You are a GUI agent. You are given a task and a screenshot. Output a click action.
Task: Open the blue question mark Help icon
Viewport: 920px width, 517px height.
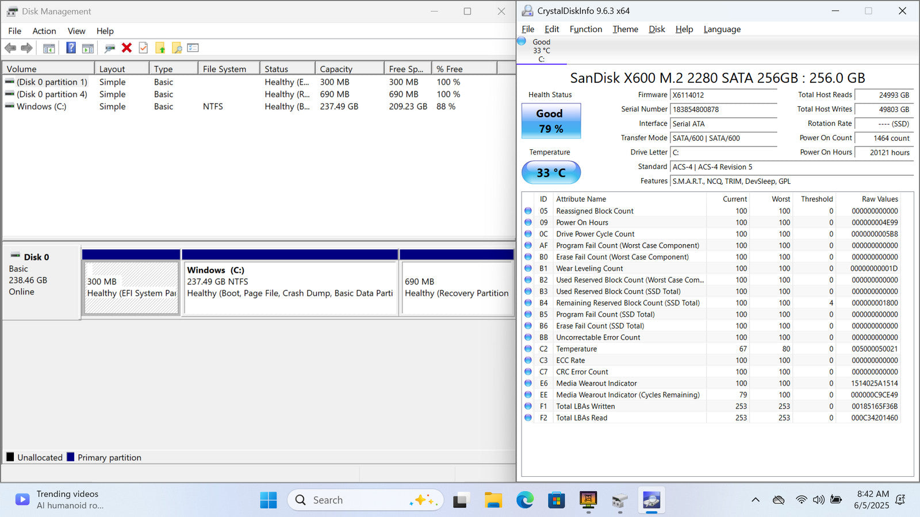(71, 48)
